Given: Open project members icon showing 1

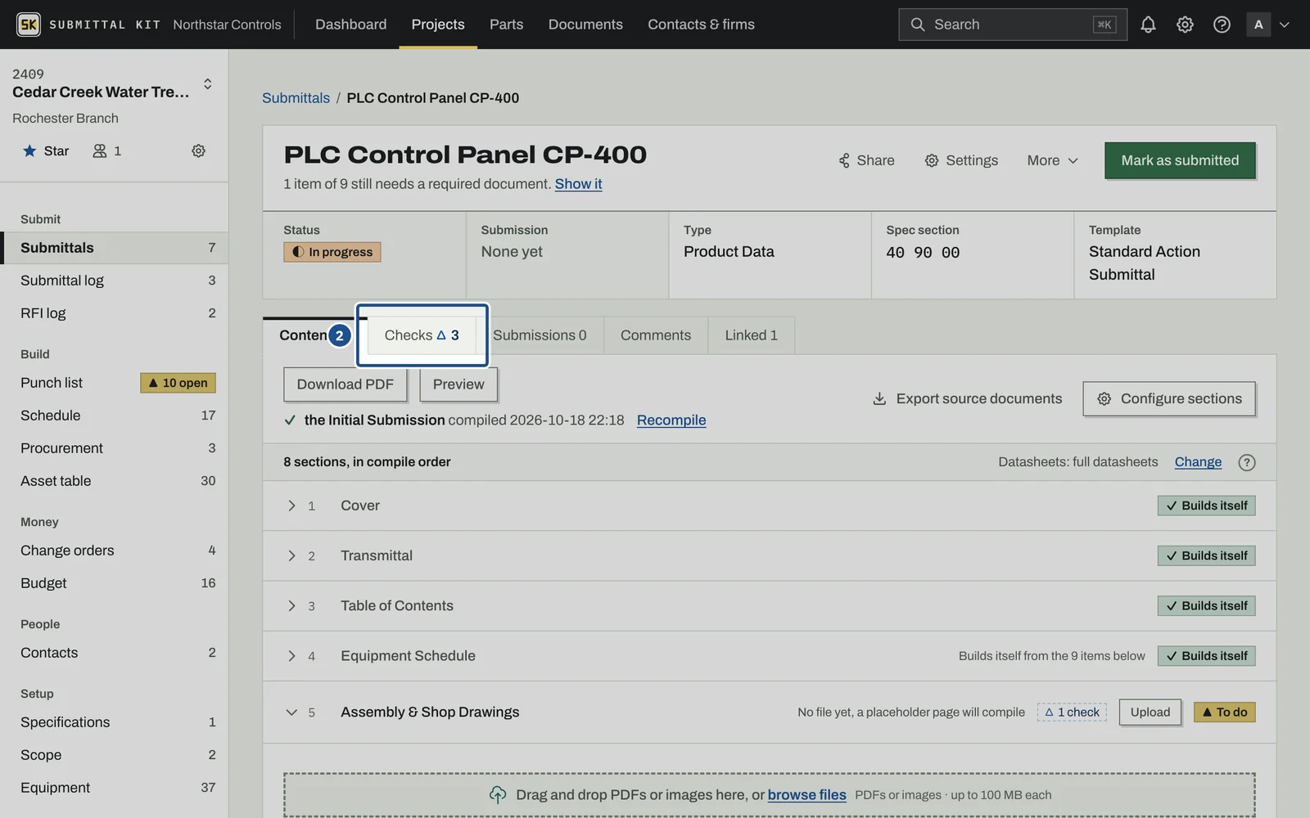Looking at the screenshot, I should 107,151.
